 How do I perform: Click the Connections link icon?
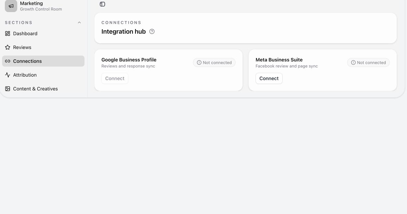(x=8, y=61)
